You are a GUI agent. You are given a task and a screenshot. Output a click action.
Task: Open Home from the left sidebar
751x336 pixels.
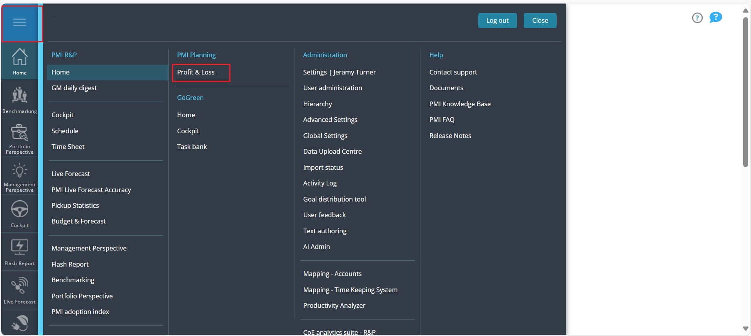tap(20, 61)
